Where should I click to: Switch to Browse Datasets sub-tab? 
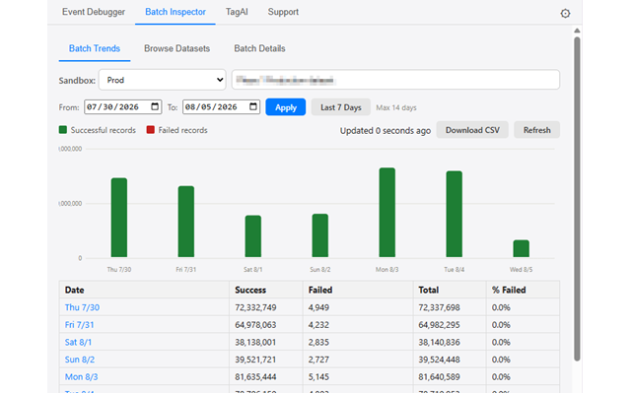point(177,48)
